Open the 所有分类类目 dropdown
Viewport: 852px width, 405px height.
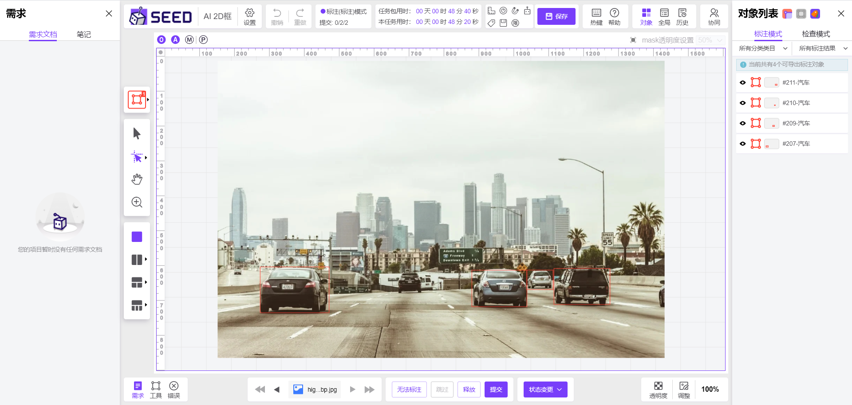[x=763, y=48]
